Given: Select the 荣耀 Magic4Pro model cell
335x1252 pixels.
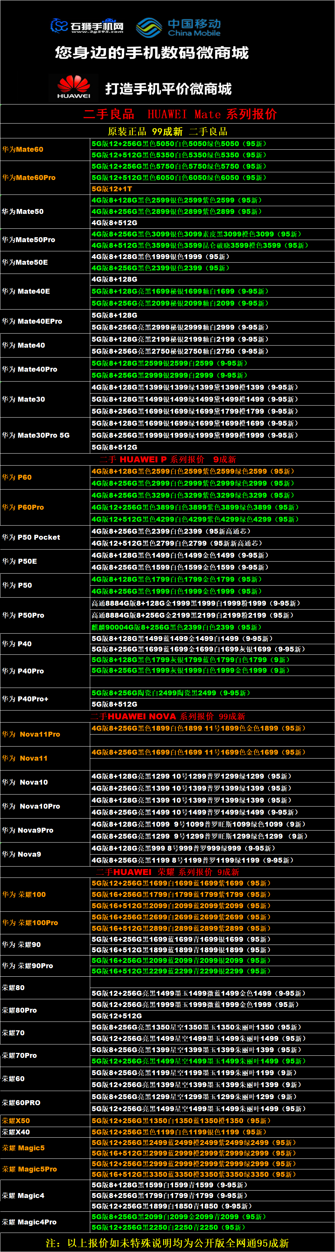Looking at the screenshot, I should tap(45, 1222).
